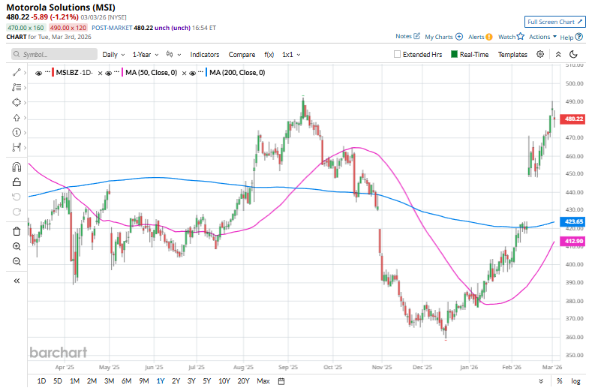The height and width of the screenshot is (388, 589).
Task: Focus the Symbol search field
Action: point(54,54)
